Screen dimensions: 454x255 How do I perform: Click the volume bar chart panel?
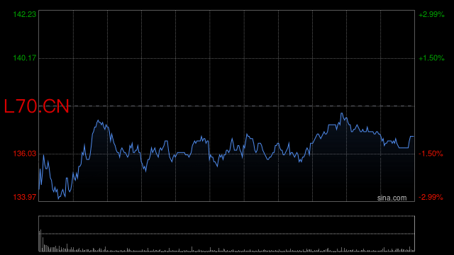pos(227,234)
